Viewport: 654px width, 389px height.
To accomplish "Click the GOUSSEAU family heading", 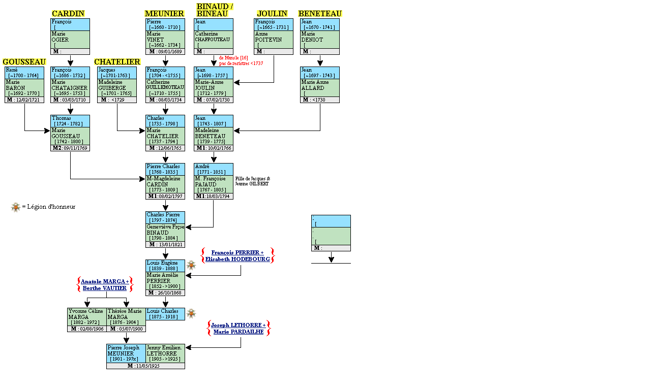I will [24, 62].
